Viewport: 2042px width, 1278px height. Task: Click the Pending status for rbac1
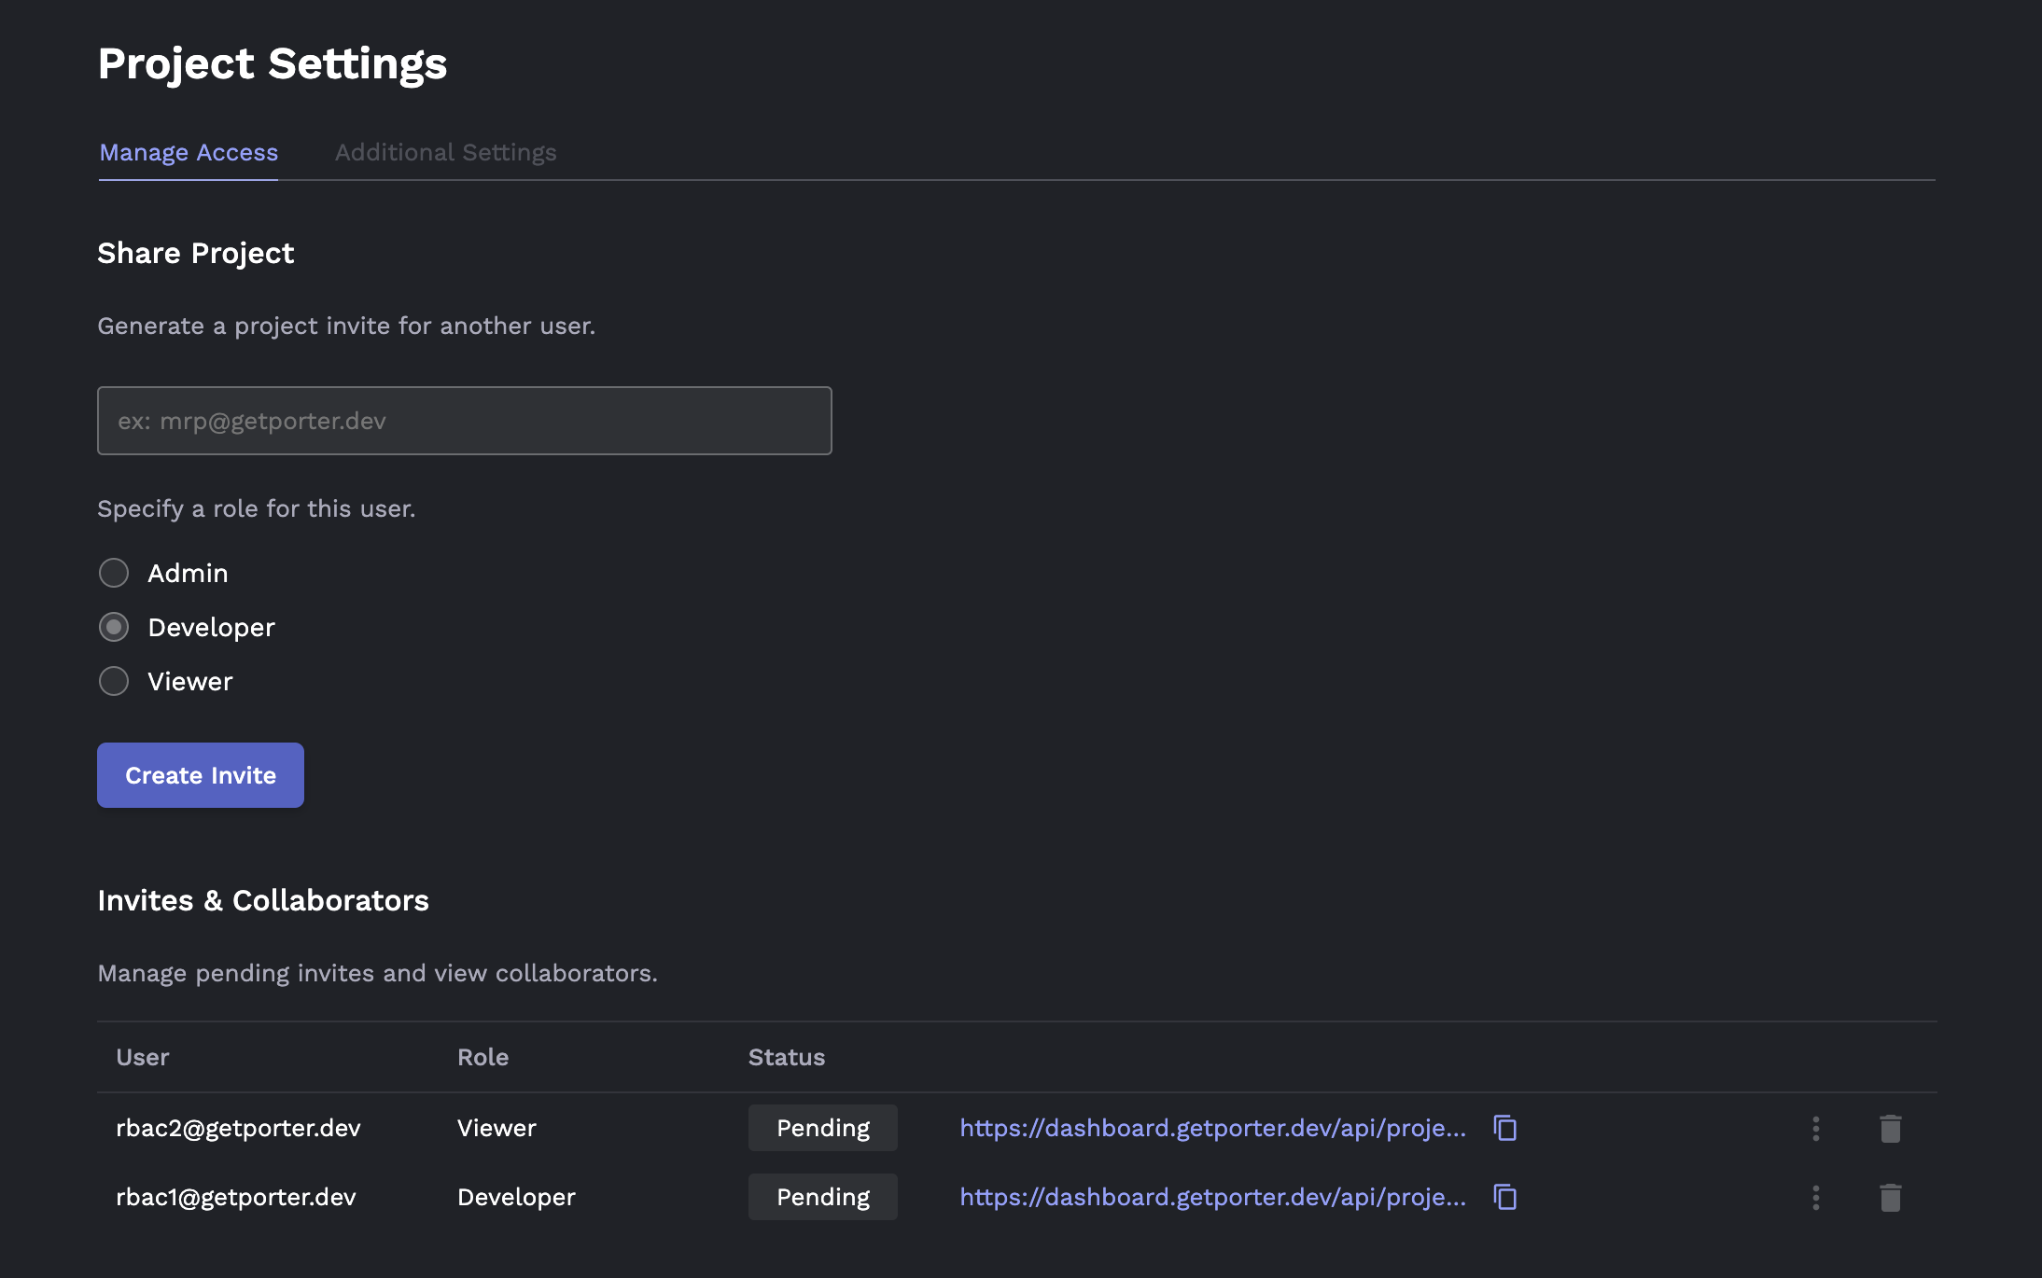tap(822, 1197)
